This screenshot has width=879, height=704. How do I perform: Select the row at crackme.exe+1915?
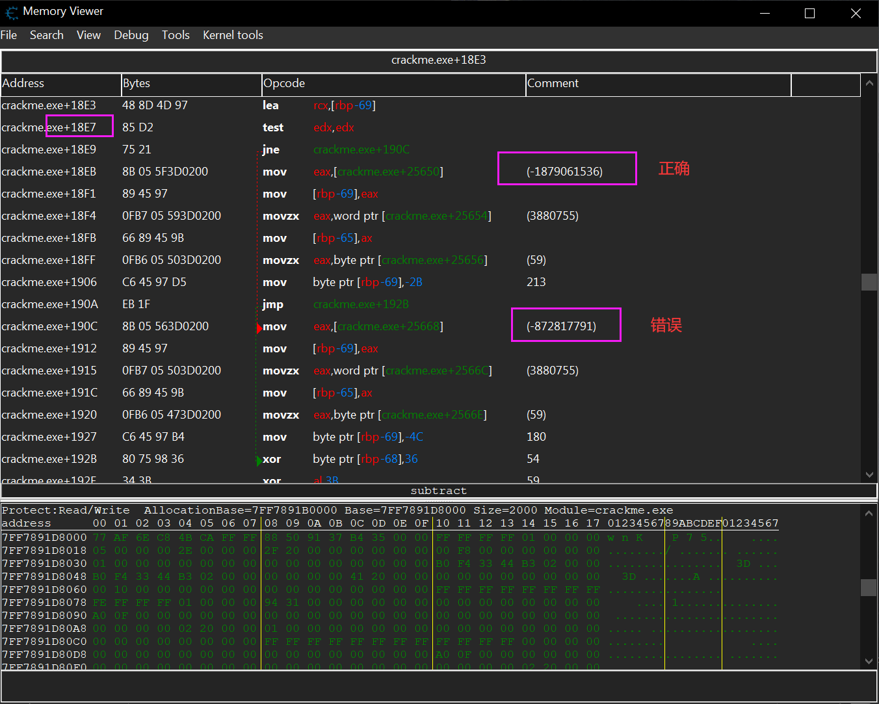tap(430, 371)
